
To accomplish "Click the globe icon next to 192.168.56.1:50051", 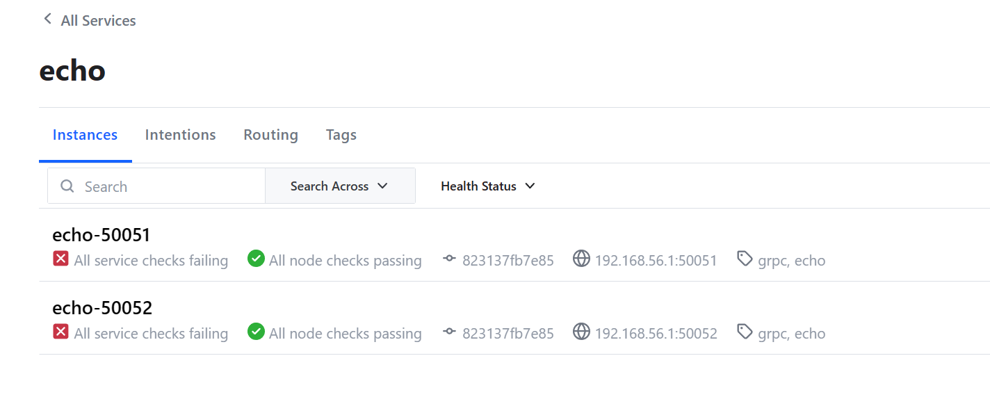I will coord(581,259).
